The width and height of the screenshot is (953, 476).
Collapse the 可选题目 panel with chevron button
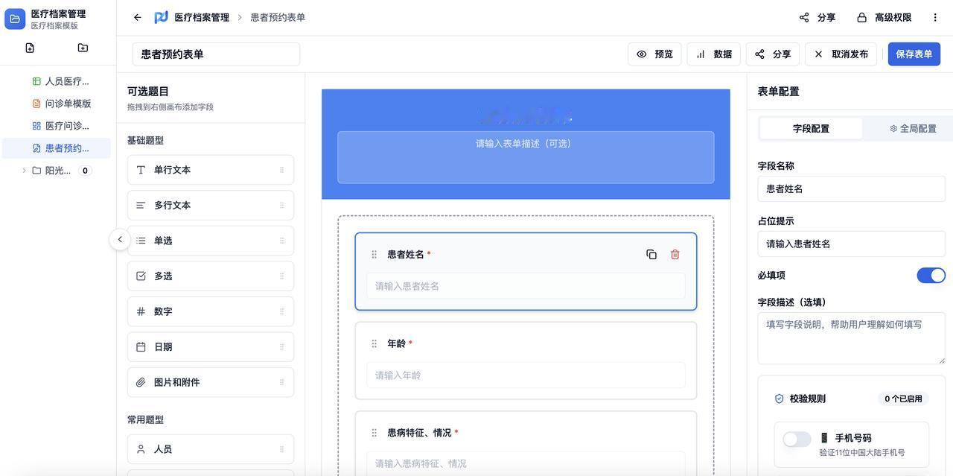click(120, 239)
